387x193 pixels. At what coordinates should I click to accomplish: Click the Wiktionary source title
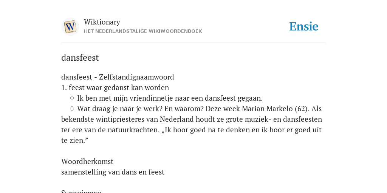(102, 22)
